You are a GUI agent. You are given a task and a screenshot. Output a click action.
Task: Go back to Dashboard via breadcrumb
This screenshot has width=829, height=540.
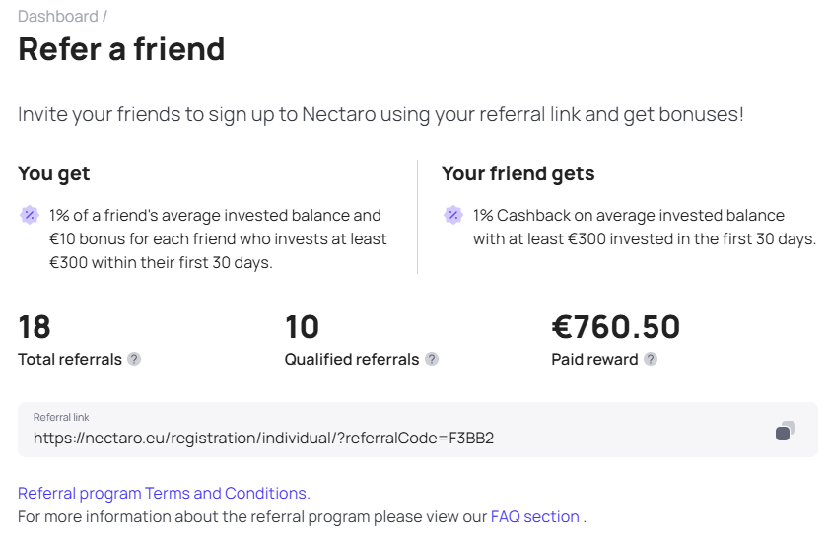[x=57, y=16]
